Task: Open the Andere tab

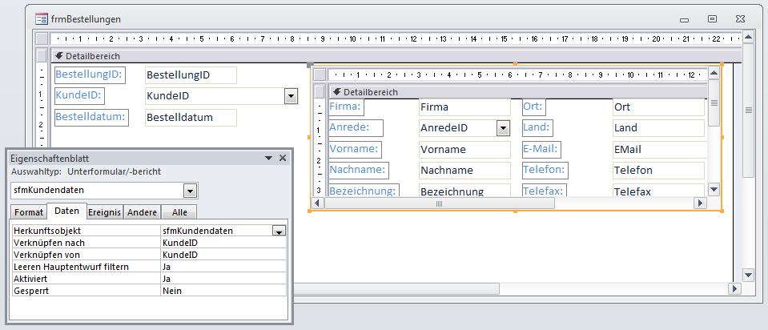Action: 143,212
